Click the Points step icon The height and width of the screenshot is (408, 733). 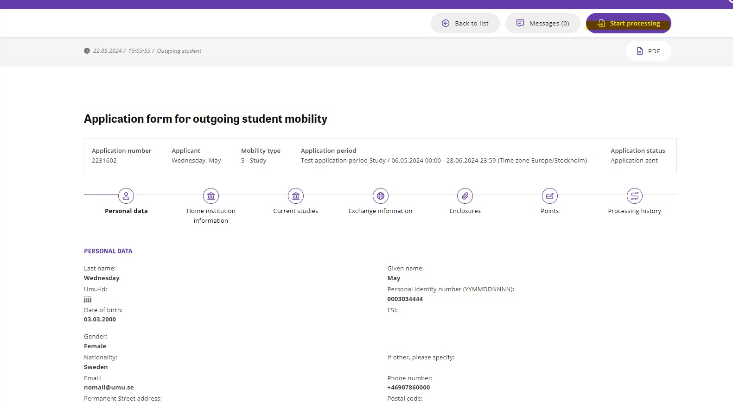coord(550,196)
